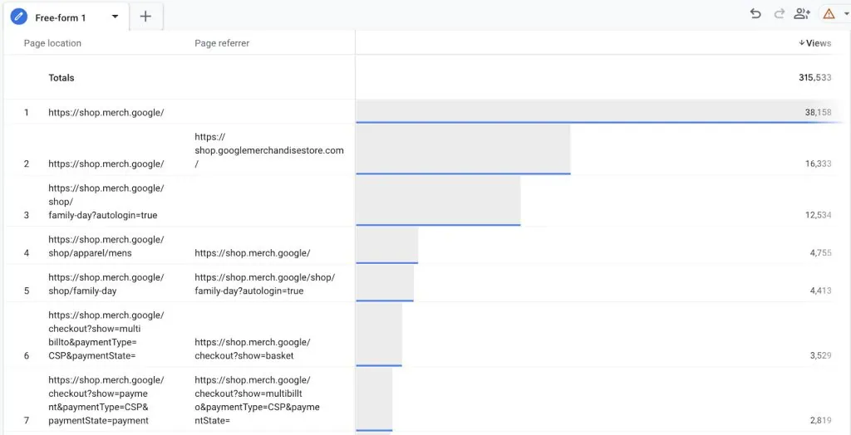851x435 pixels.
Task: Select row 1 page location https://shop.merch.google/
Action: [x=106, y=113]
